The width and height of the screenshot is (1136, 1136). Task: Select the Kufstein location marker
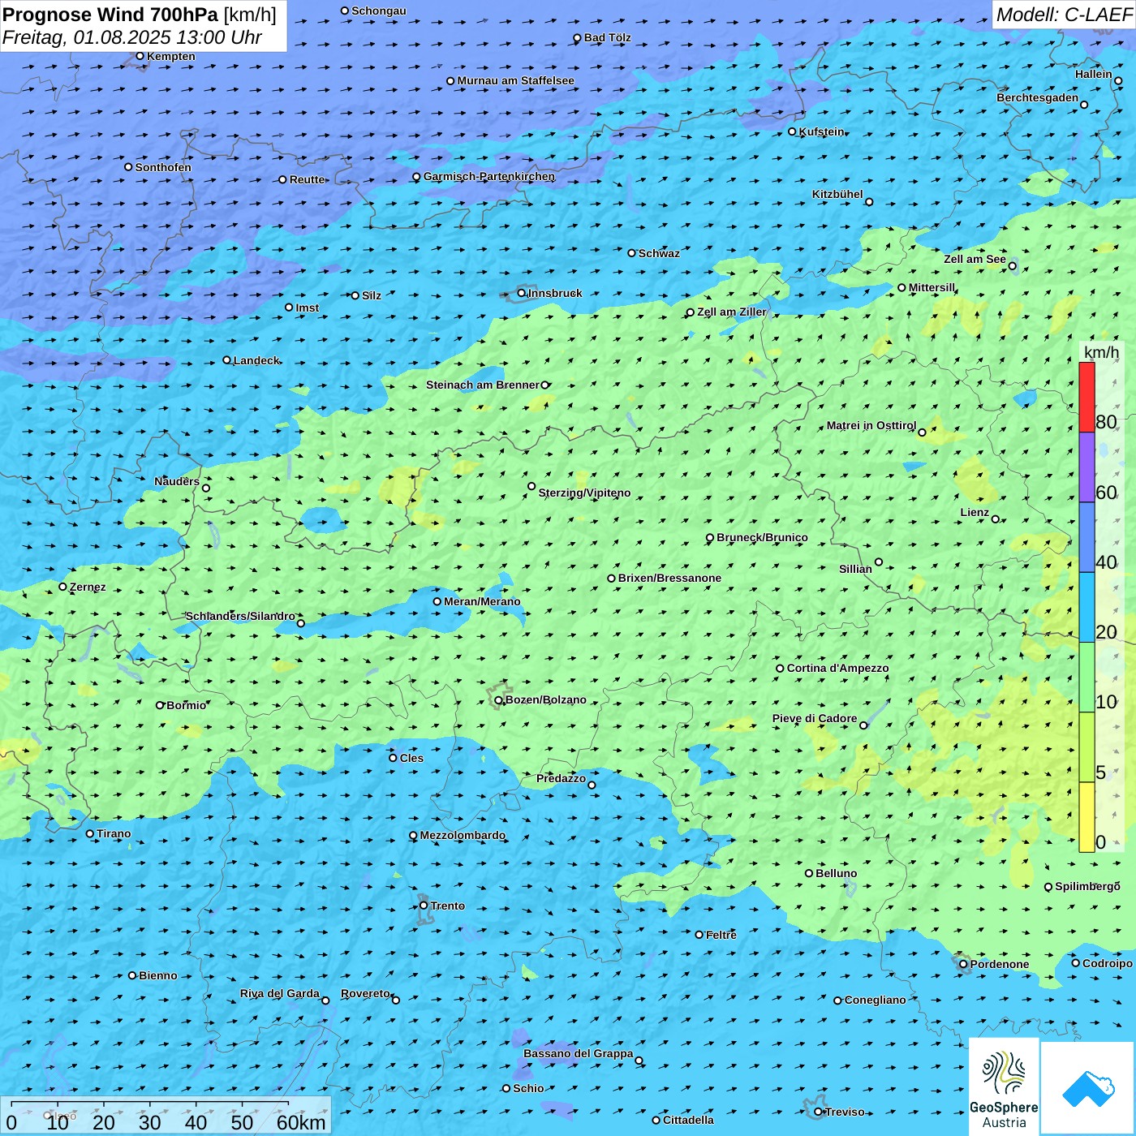(793, 131)
